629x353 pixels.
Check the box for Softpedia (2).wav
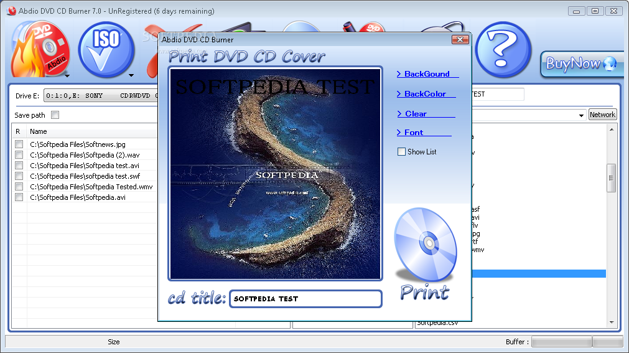click(x=19, y=154)
